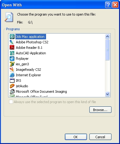Screen dimensions: 120x144
Task: Click the flvplayer icon
Action: coord(12,59)
